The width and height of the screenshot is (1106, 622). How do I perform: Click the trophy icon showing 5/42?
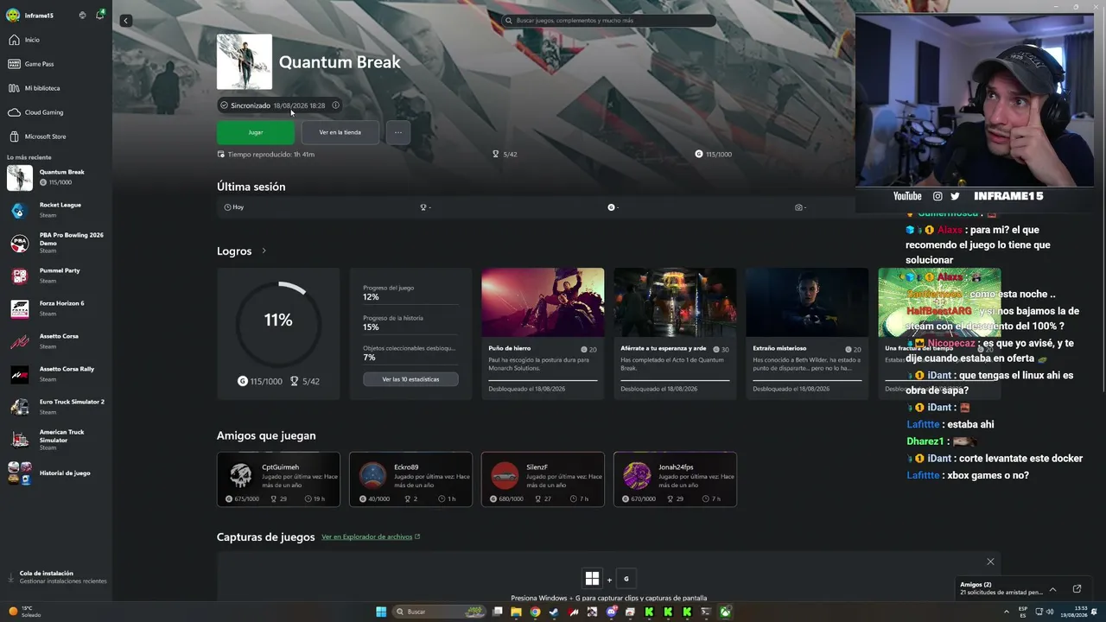[496, 154]
